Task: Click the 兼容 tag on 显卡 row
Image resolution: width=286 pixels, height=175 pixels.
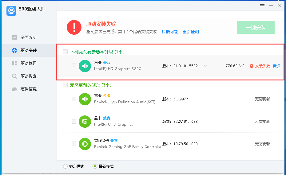Action: coord(107,118)
